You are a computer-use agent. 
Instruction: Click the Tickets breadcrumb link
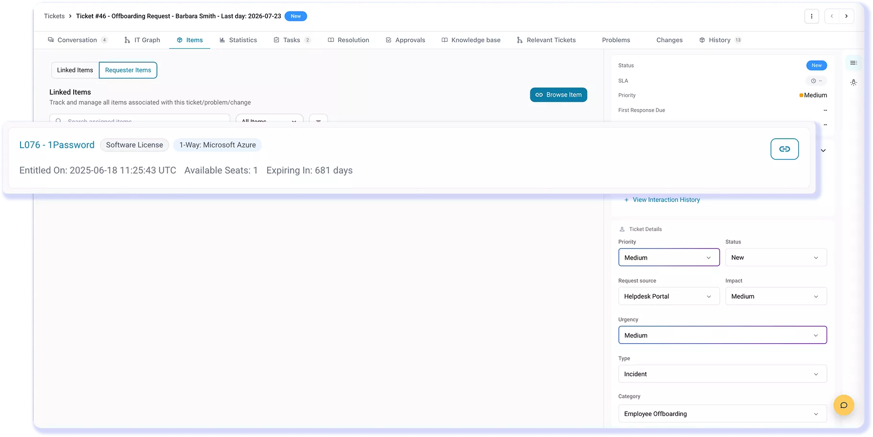(54, 16)
